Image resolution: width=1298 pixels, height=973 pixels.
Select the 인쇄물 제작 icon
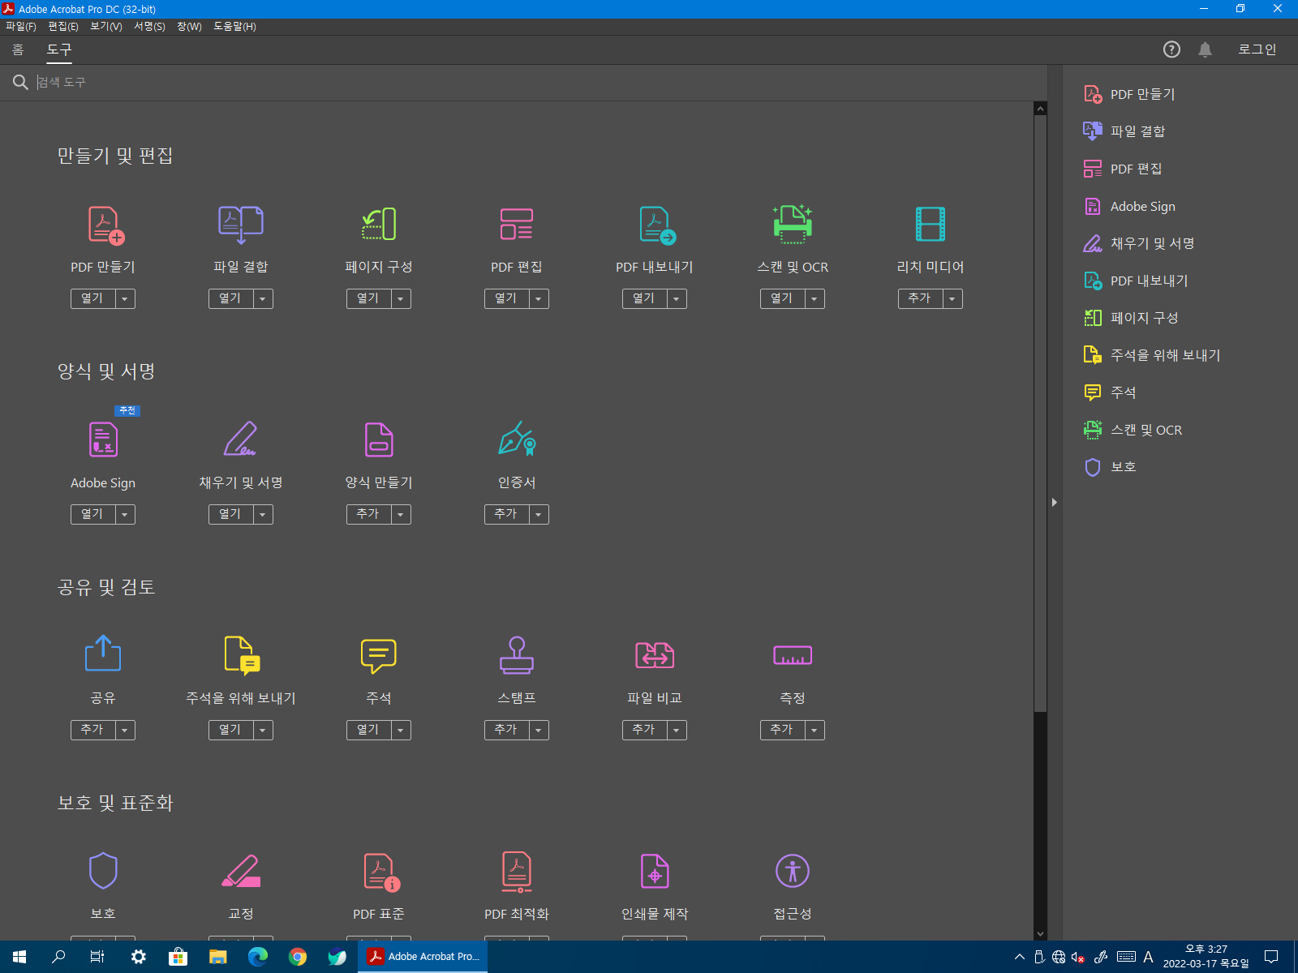[655, 871]
